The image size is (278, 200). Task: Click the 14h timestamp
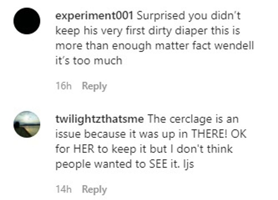(x=63, y=190)
